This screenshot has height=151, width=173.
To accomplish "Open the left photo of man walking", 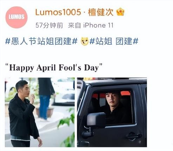I will (40, 112).
